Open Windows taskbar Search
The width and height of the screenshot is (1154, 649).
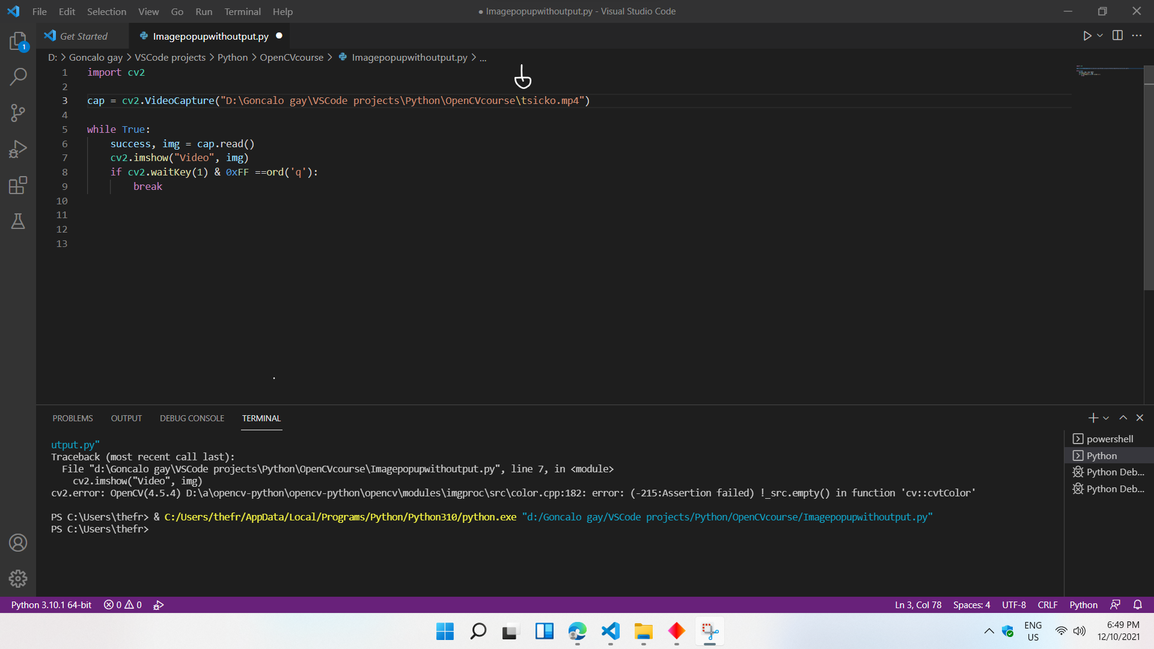coord(478,631)
